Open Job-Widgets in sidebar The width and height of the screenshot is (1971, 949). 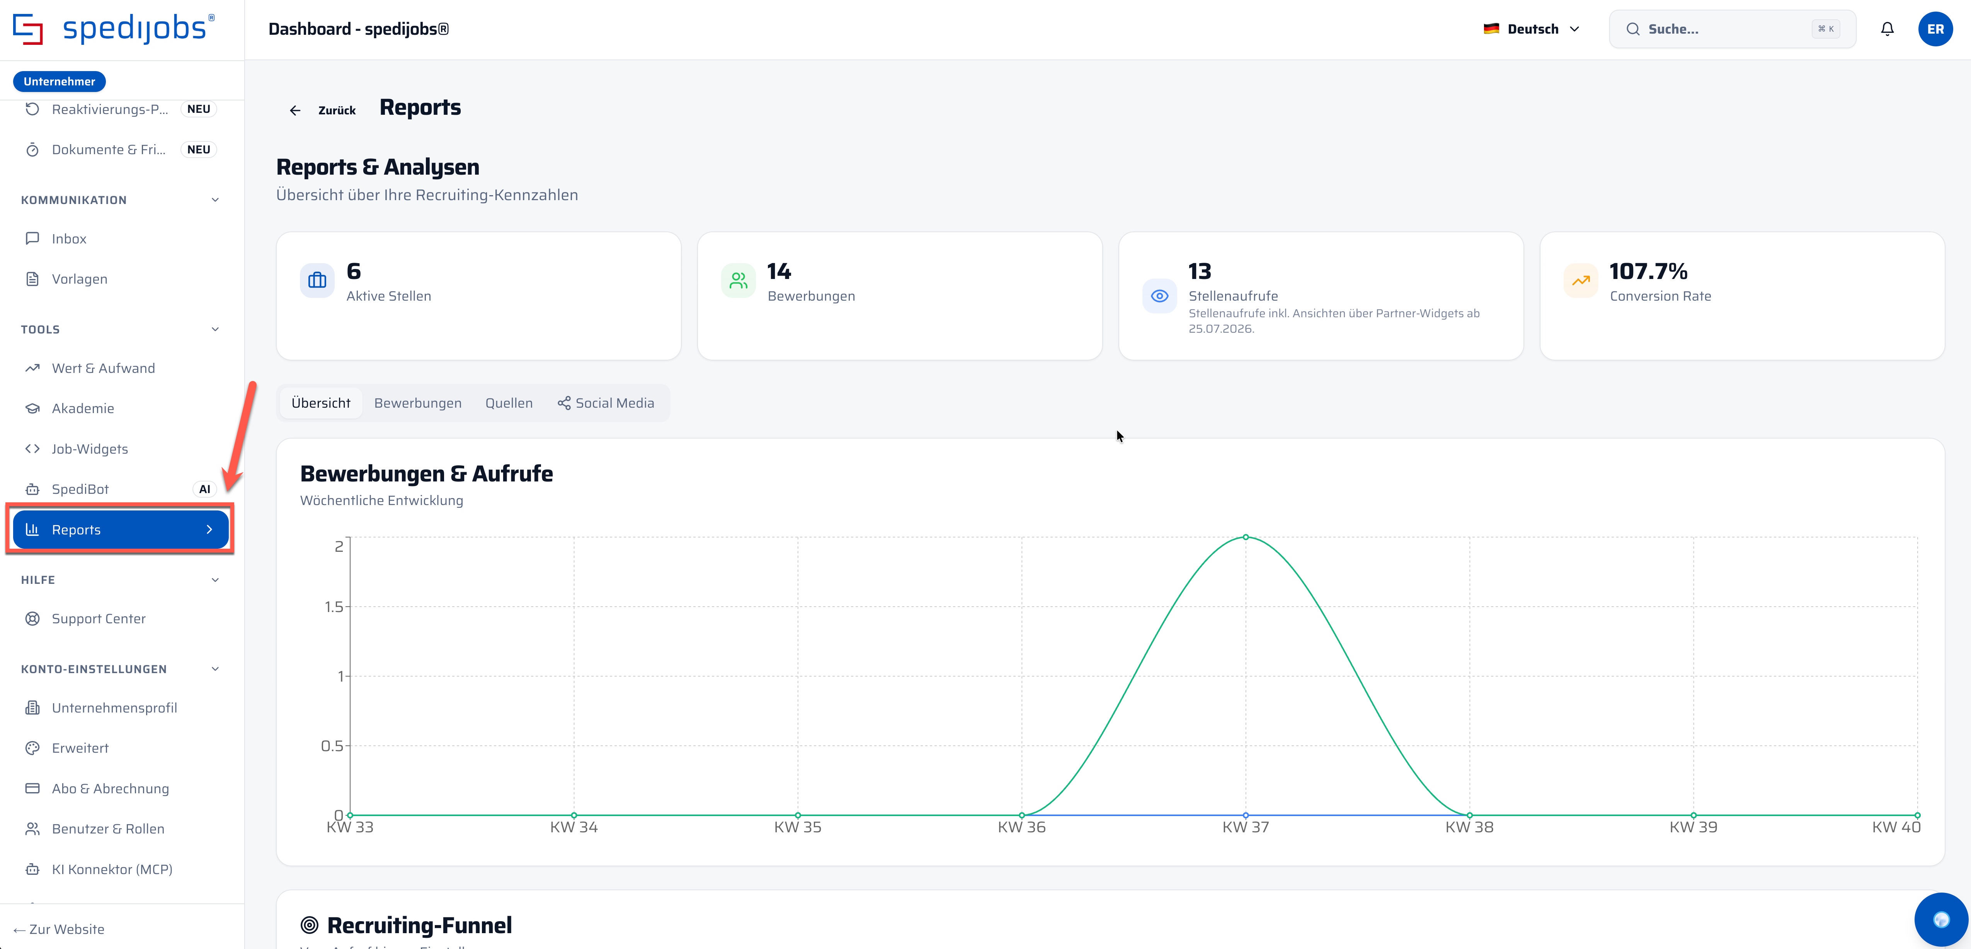121,449
